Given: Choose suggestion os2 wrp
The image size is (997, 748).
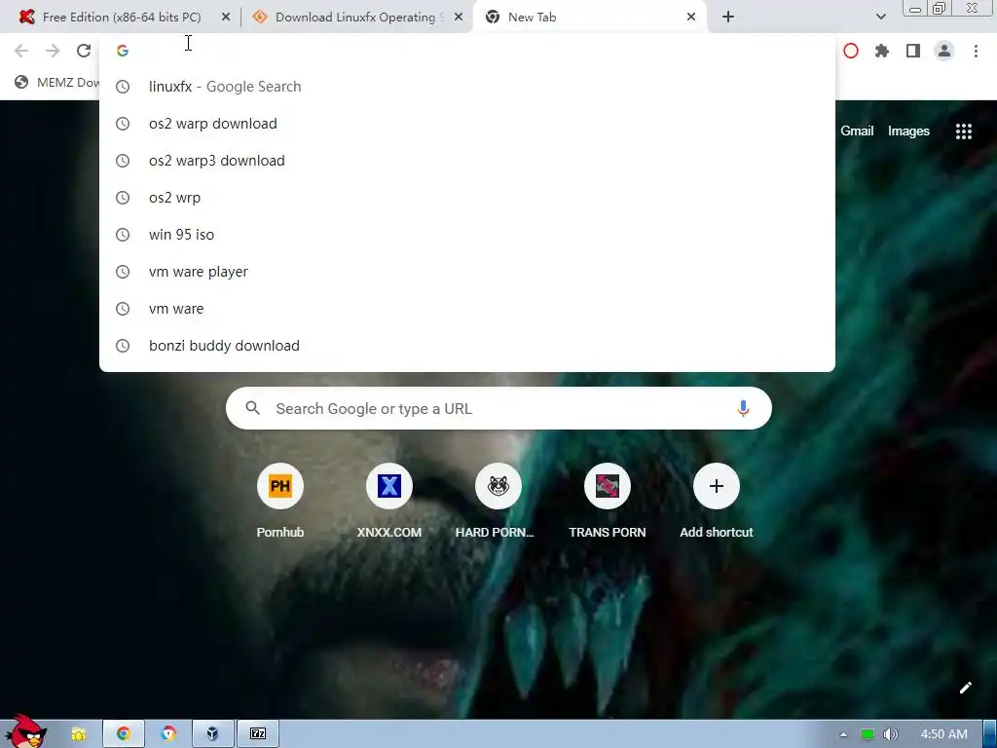Looking at the screenshot, I should (466, 197).
